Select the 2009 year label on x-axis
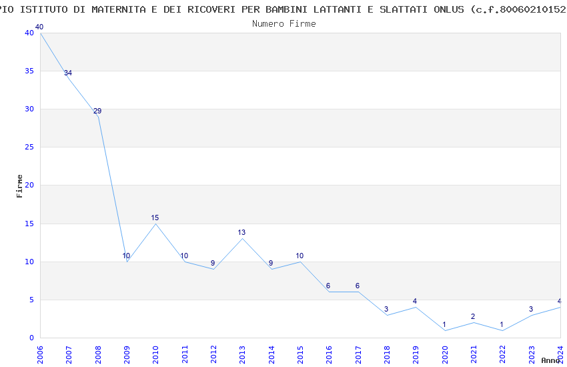This screenshot has height=367, width=567. [127, 354]
